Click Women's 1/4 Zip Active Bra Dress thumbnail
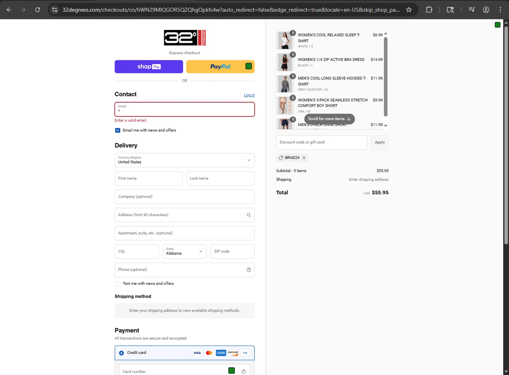Image resolution: width=509 pixels, height=375 pixels. click(x=285, y=62)
